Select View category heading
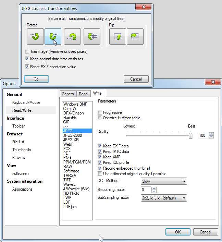 [11, 166]
